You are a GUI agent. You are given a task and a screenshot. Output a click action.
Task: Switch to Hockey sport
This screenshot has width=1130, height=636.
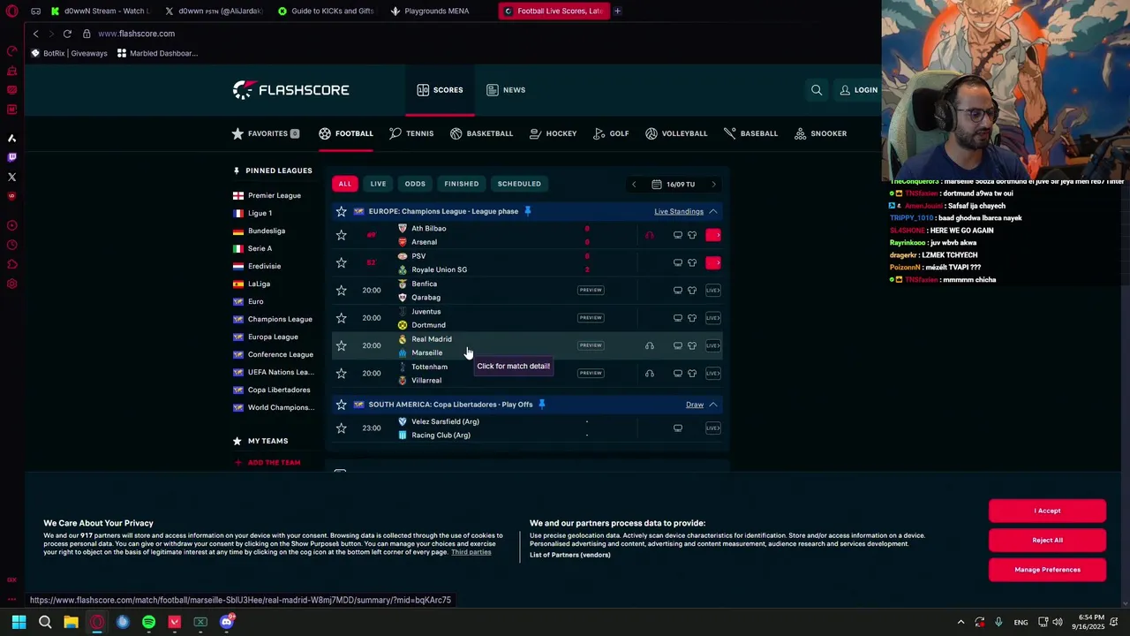click(x=553, y=133)
